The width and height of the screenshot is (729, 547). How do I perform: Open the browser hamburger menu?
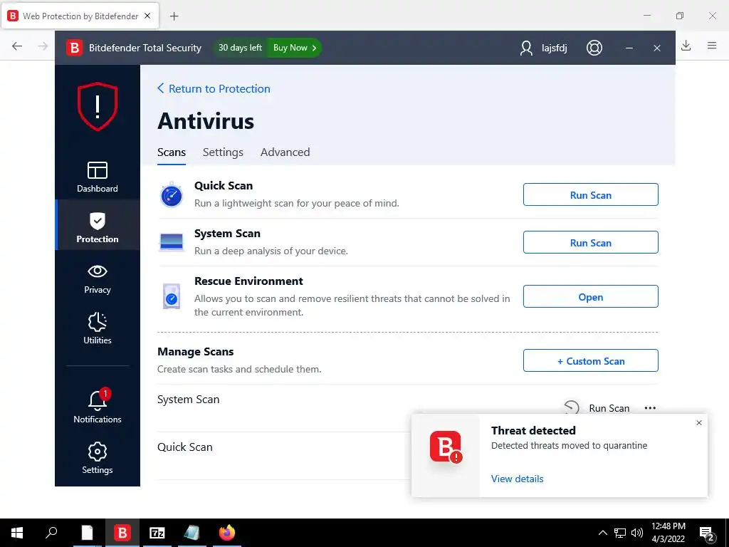[x=712, y=45]
